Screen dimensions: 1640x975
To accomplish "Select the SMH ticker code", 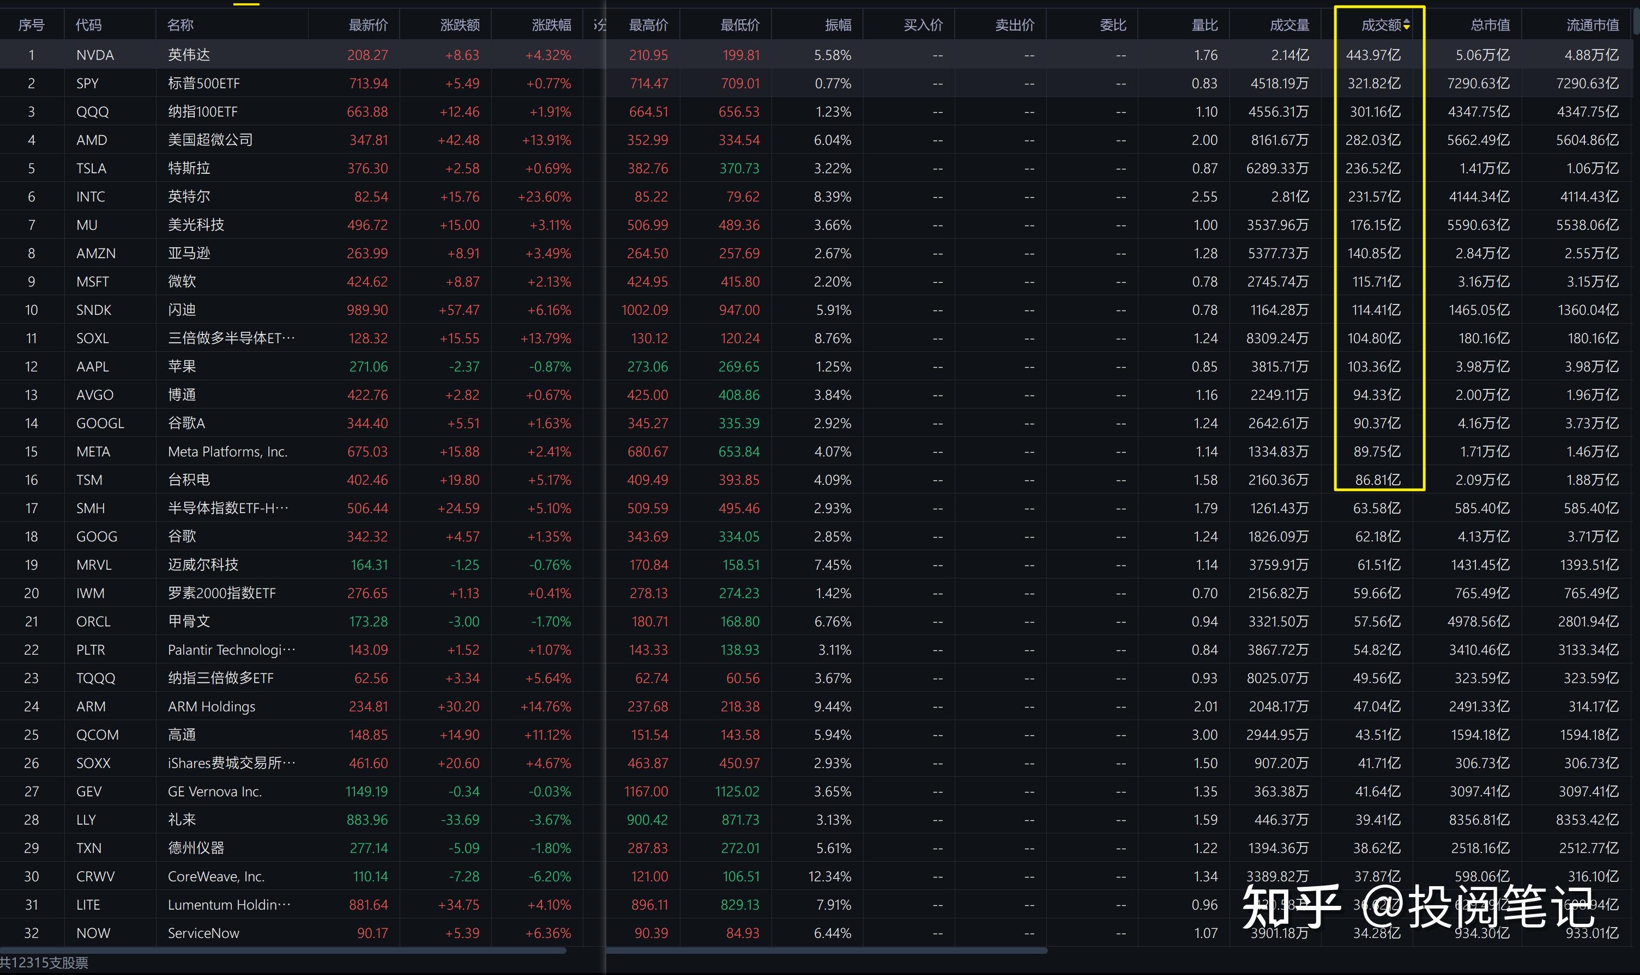I will click(x=91, y=508).
